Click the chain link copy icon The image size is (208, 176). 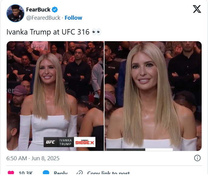click(x=80, y=173)
